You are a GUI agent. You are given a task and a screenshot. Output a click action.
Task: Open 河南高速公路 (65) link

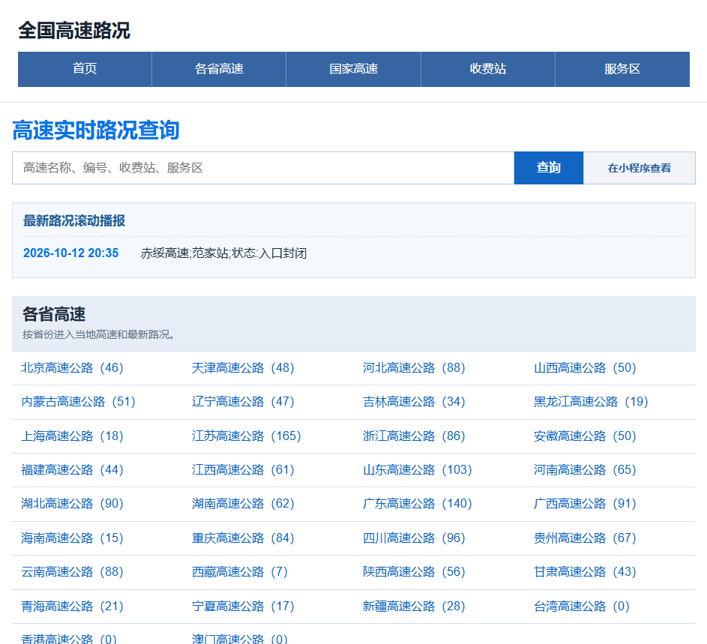585,470
